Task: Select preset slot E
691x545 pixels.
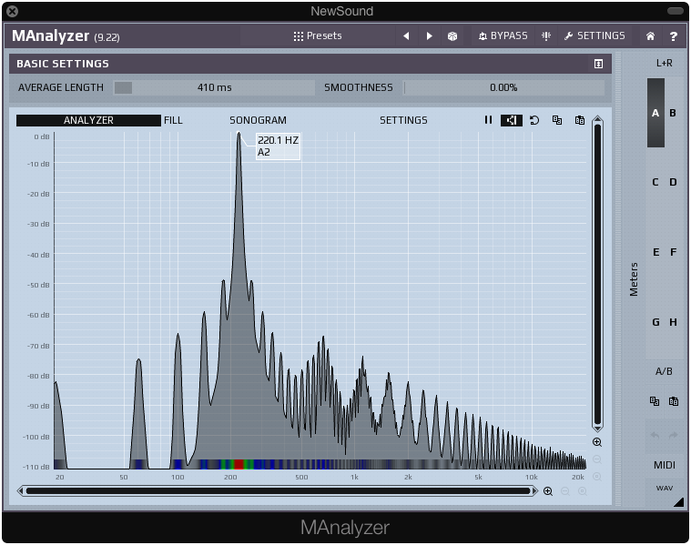Action: click(655, 252)
